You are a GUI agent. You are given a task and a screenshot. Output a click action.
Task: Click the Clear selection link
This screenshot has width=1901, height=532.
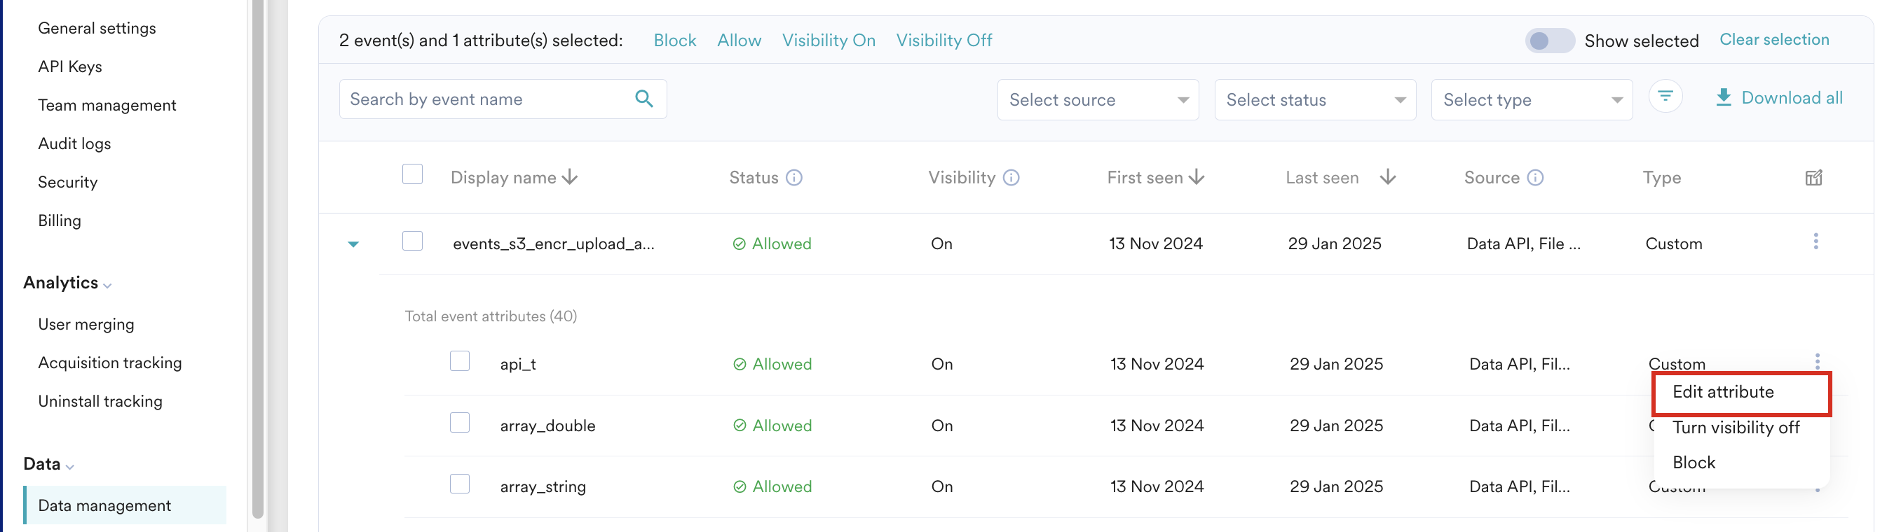(x=1773, y=40)
